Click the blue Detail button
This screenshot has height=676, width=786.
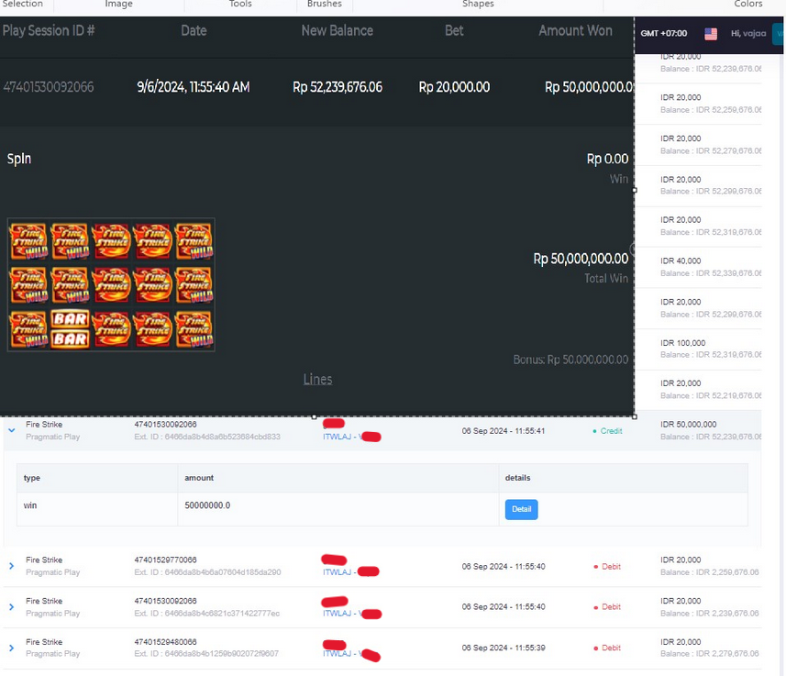click(521, 509)
